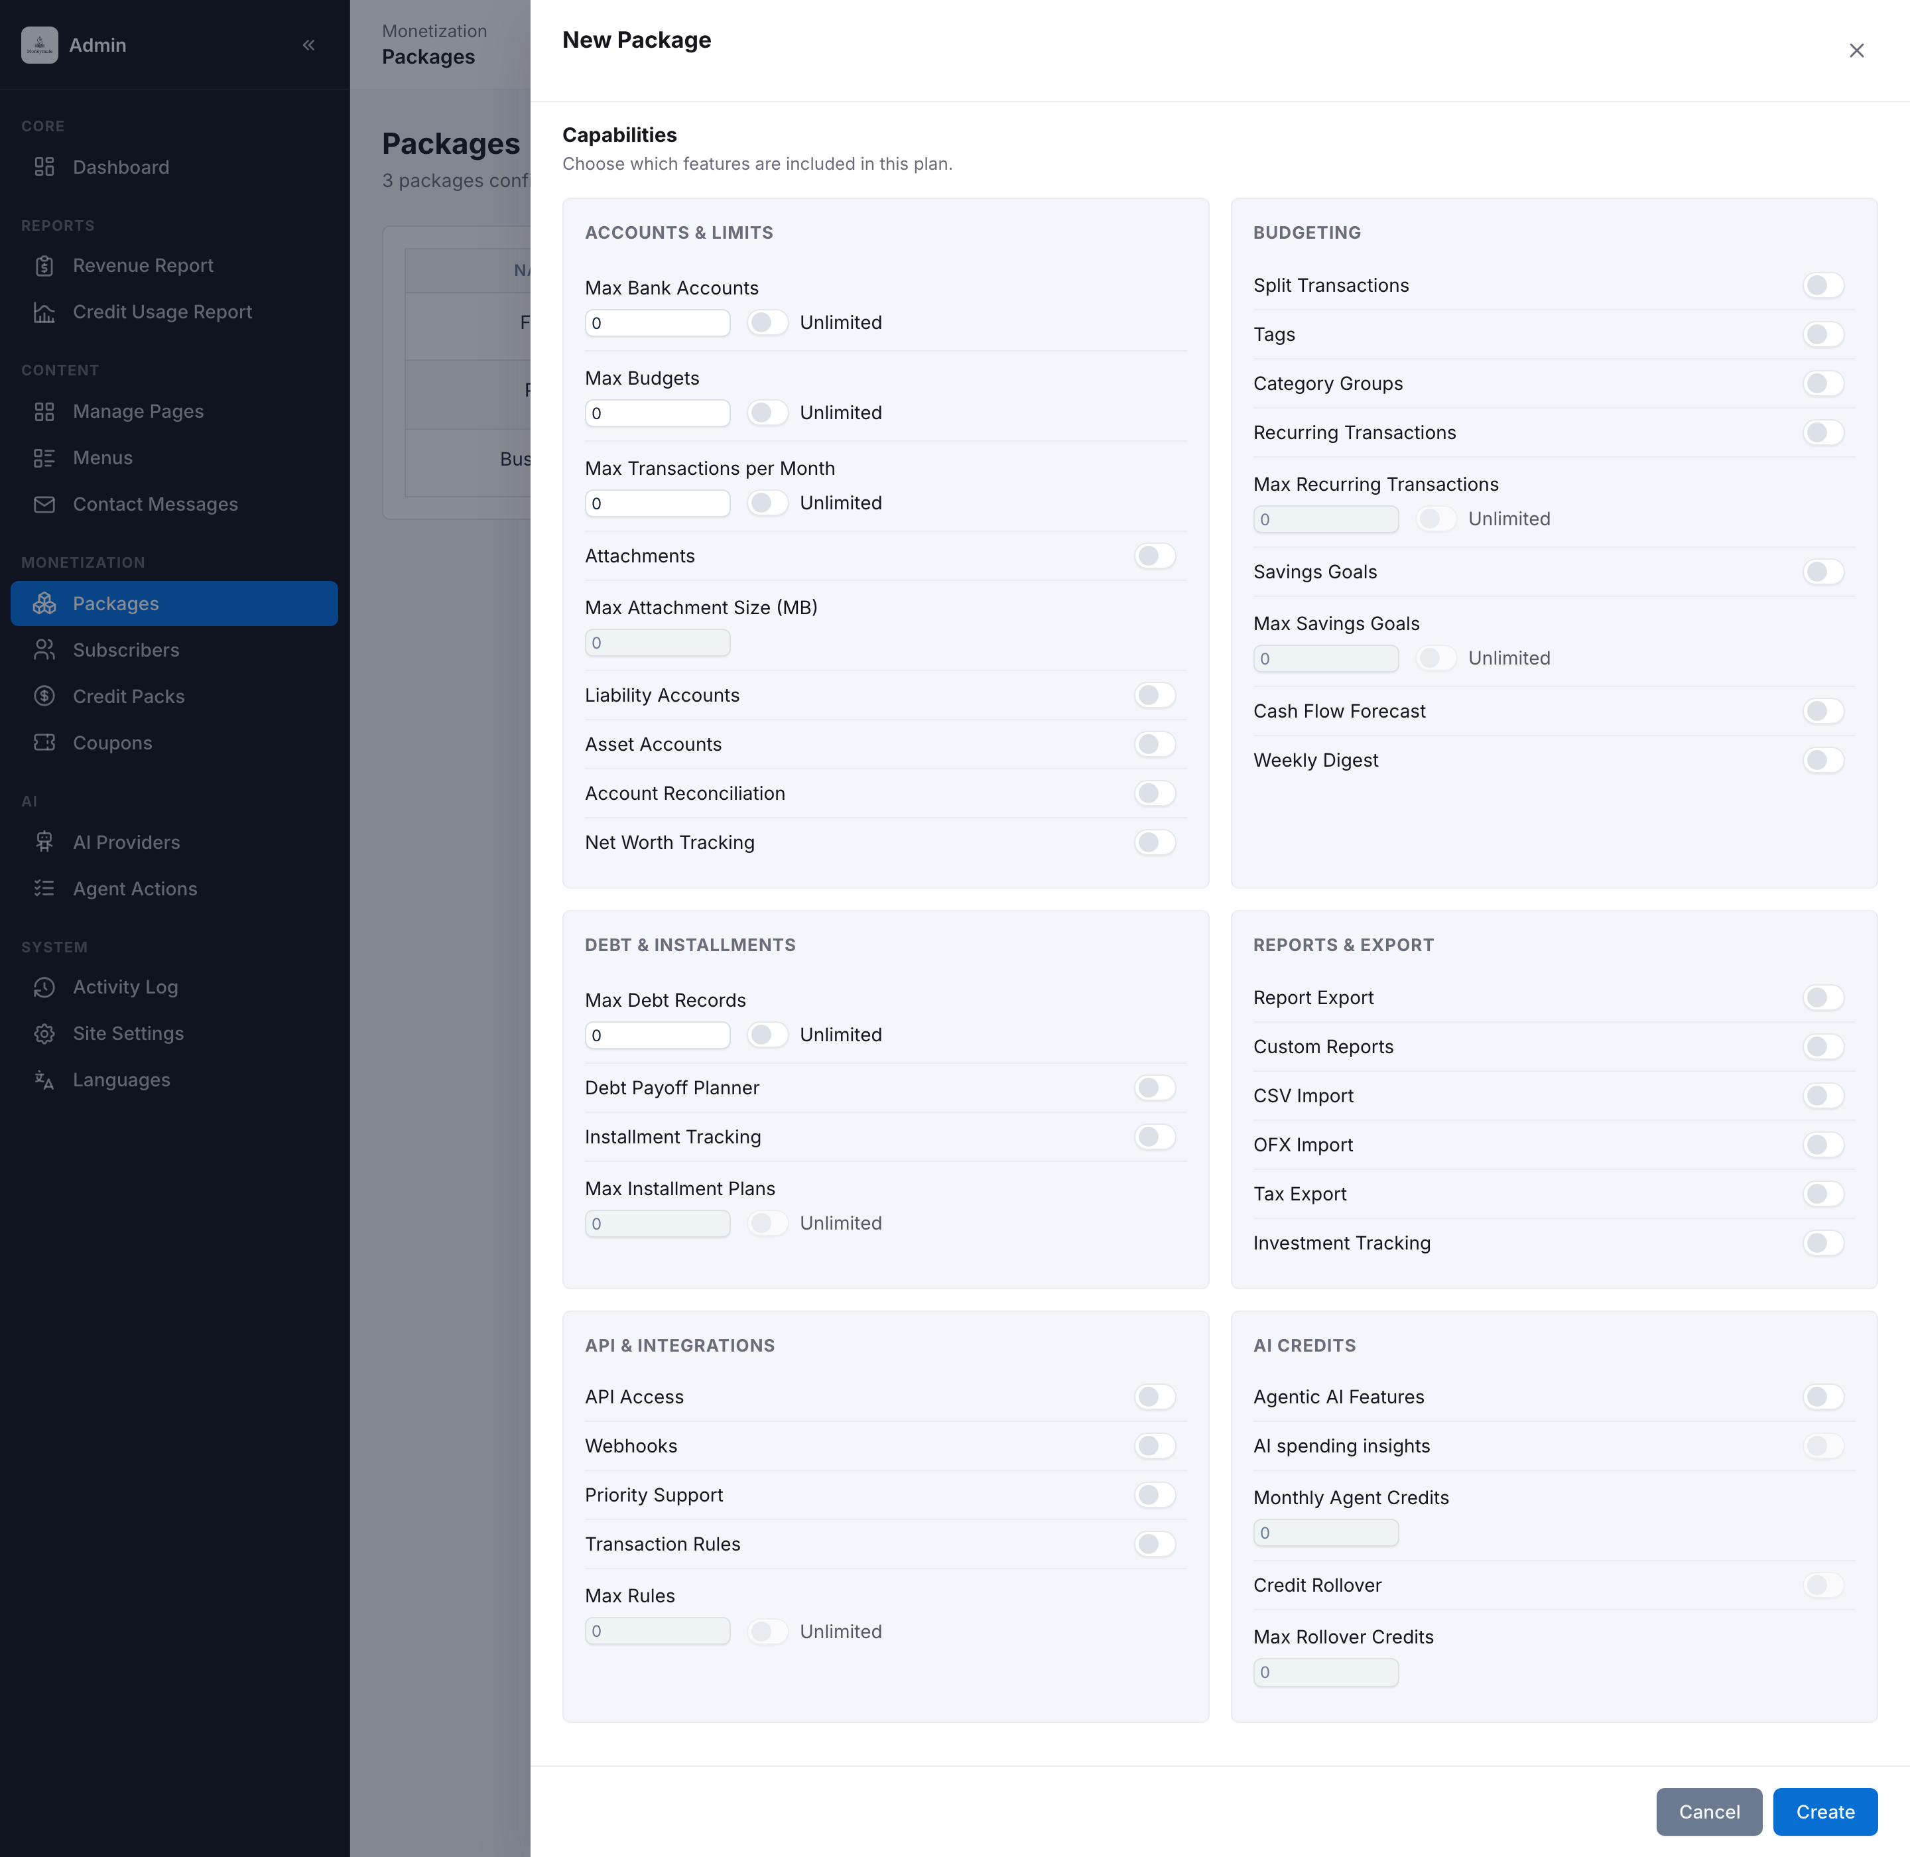Viewport: 1910px width, 1857px height.
Task: Click the Dashboard grid icon
Action: pos(44,166)
